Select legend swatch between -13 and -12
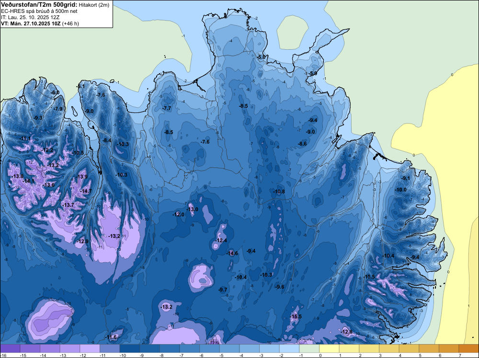479x358 pixels. pyautogui.click(x=70, y=348)
